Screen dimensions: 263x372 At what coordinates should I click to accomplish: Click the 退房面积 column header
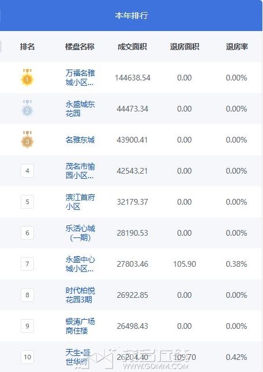click(x=184, y=47)
